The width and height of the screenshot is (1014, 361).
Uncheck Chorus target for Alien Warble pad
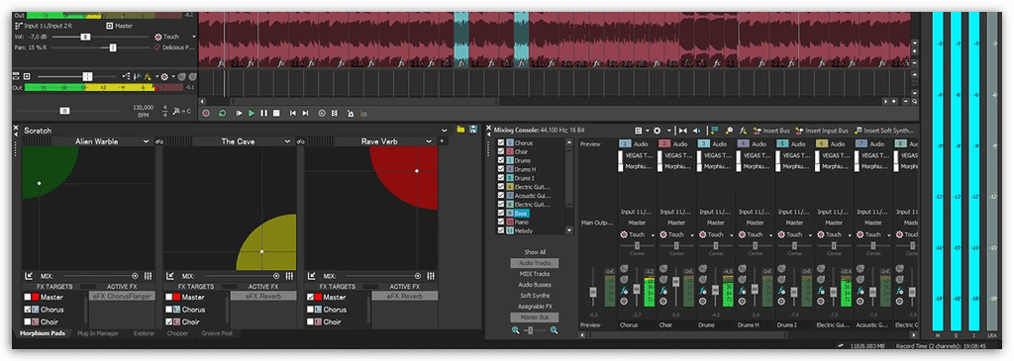[28, 310]
